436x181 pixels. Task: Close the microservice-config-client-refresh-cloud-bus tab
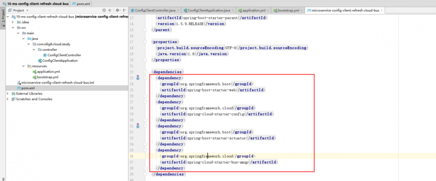382,10
